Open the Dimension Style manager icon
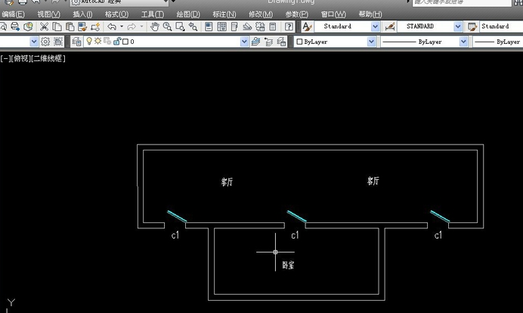523x313 pixels. point(389,26)
